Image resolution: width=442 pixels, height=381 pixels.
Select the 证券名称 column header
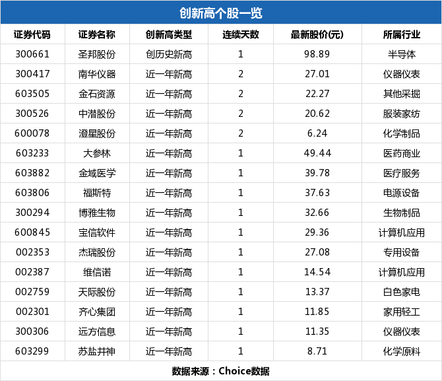(x=97, y=34)
